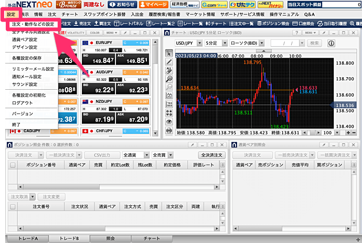Click the column settings icon in position table
Screen dimensions: 362x243
click(222, 165)
